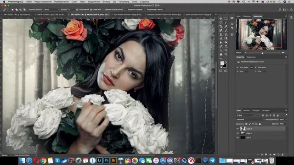Toggle layer filtering switch in Layers panel
This screenshot has height=165, width=294.
pos(286,115)
